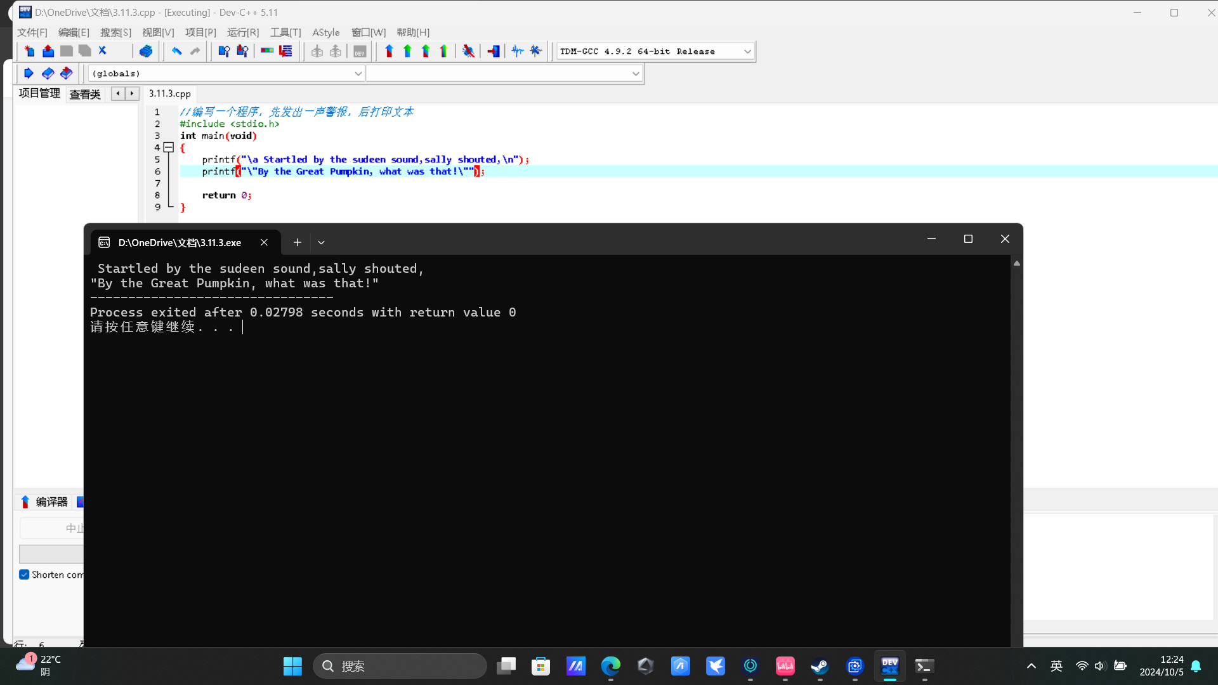Click the Find magnifier toolbar icon
Screen dimensions: 1218x685
pos(224,51)
